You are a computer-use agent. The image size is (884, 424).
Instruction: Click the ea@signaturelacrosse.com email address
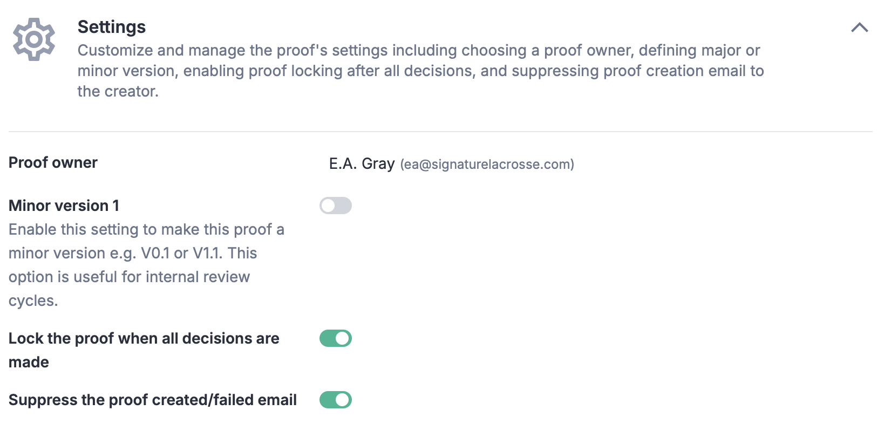click(487, 165)
